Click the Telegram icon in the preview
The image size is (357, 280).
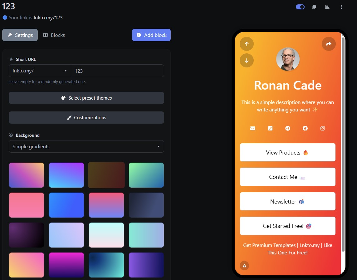point(287,128)
